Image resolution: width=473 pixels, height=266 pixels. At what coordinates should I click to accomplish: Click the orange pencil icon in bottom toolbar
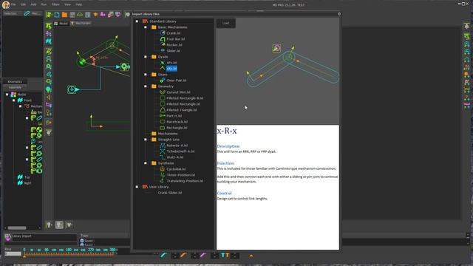coord(183,256)
